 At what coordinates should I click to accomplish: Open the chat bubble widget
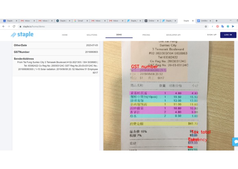click(x=235, y=142)
